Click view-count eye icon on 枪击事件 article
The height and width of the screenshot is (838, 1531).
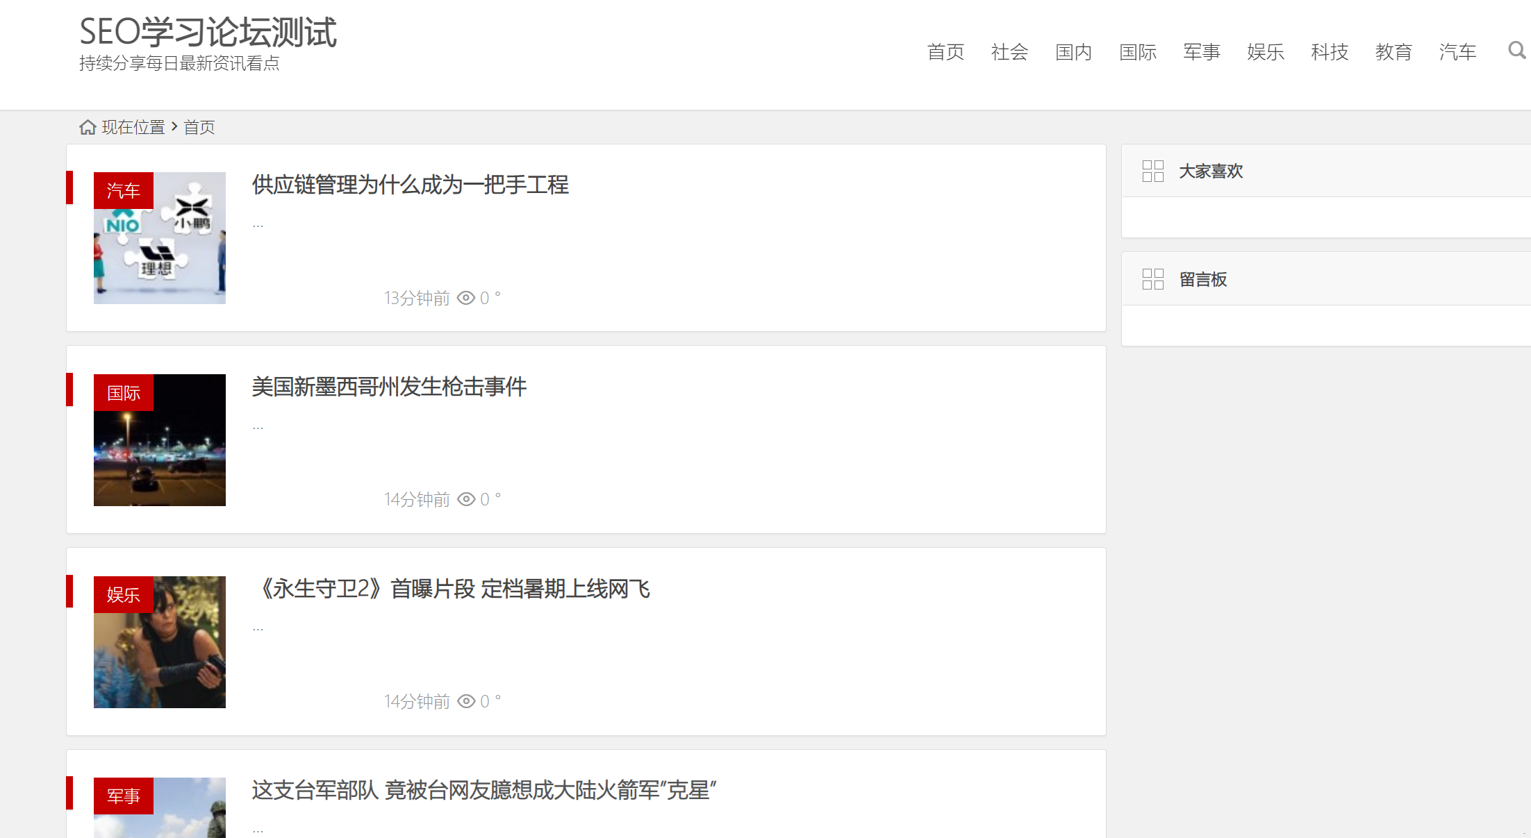(466, 499)
